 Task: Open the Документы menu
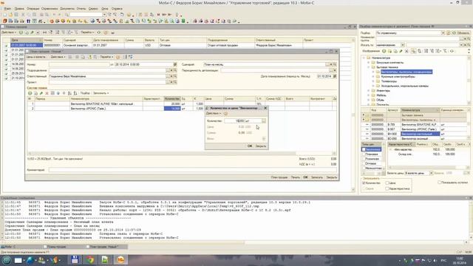pyautogui.click(x=67, y=9)
